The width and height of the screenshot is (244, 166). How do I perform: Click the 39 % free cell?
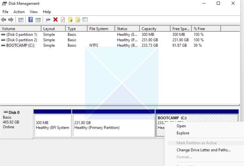pyautogui.click(x=198, y=45)
